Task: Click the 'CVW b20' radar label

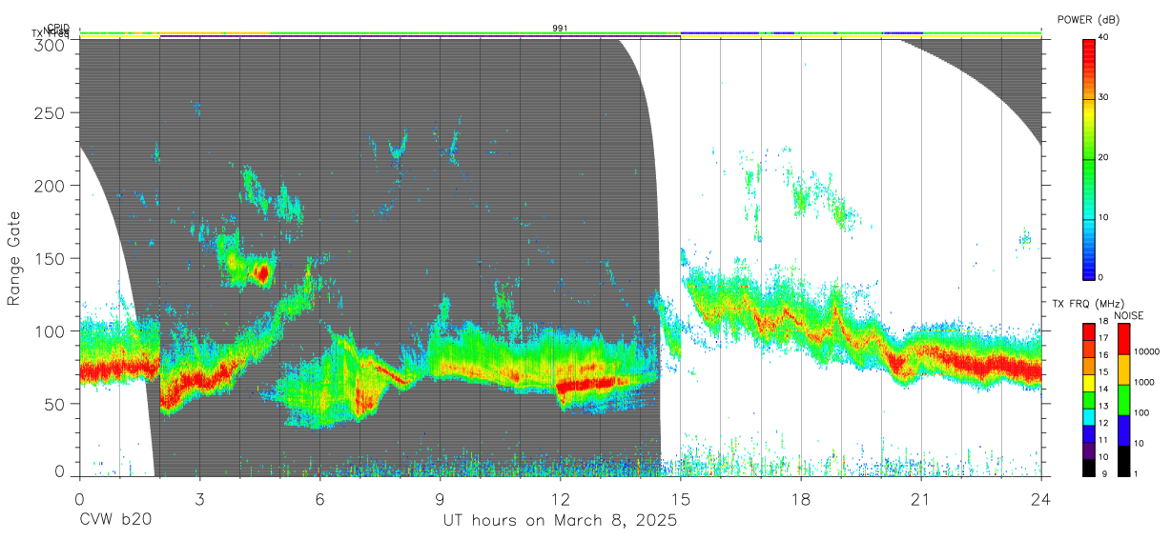Action: tap(114, 521)
